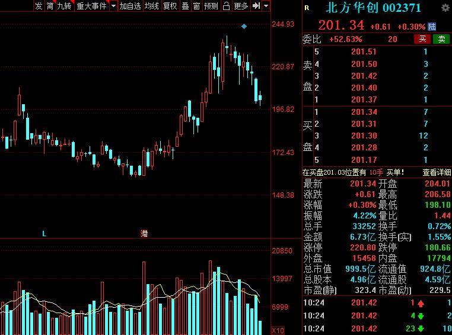452x335 pixels.
Task: Click the last price 201.34 header
Action: tap(341, 25)
